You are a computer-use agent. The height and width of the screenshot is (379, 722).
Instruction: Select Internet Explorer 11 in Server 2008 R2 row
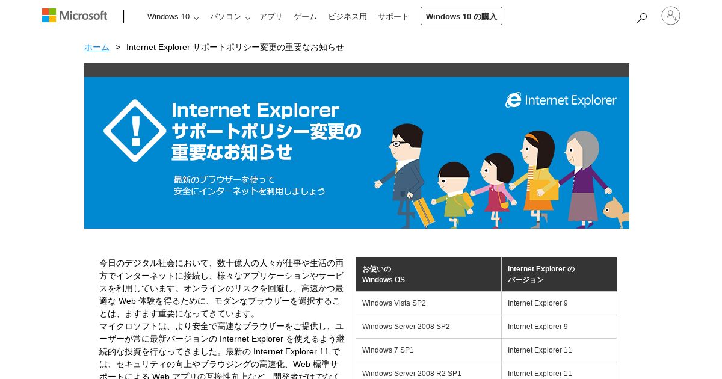click(559, 372)
